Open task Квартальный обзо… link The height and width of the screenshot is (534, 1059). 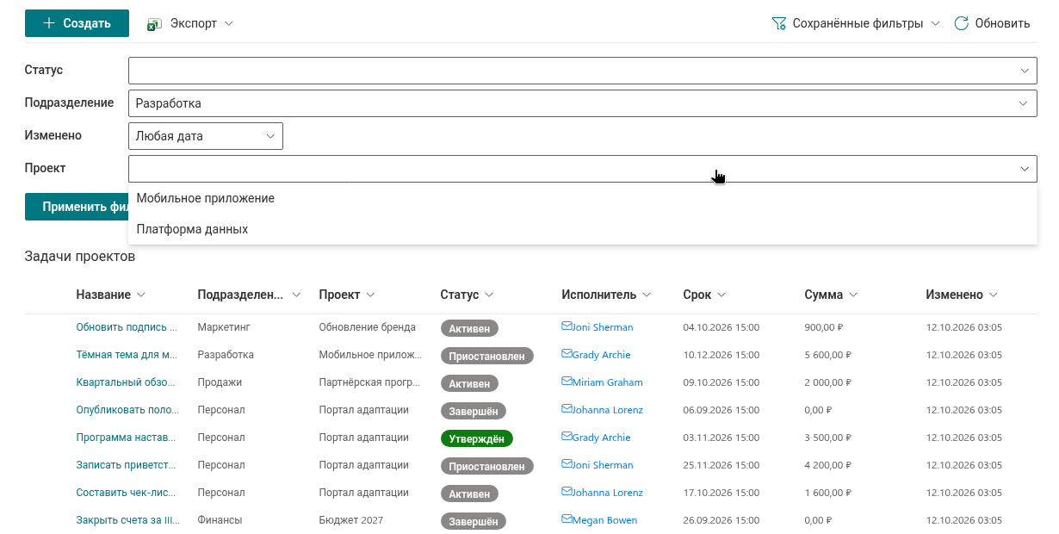(127, 382)
